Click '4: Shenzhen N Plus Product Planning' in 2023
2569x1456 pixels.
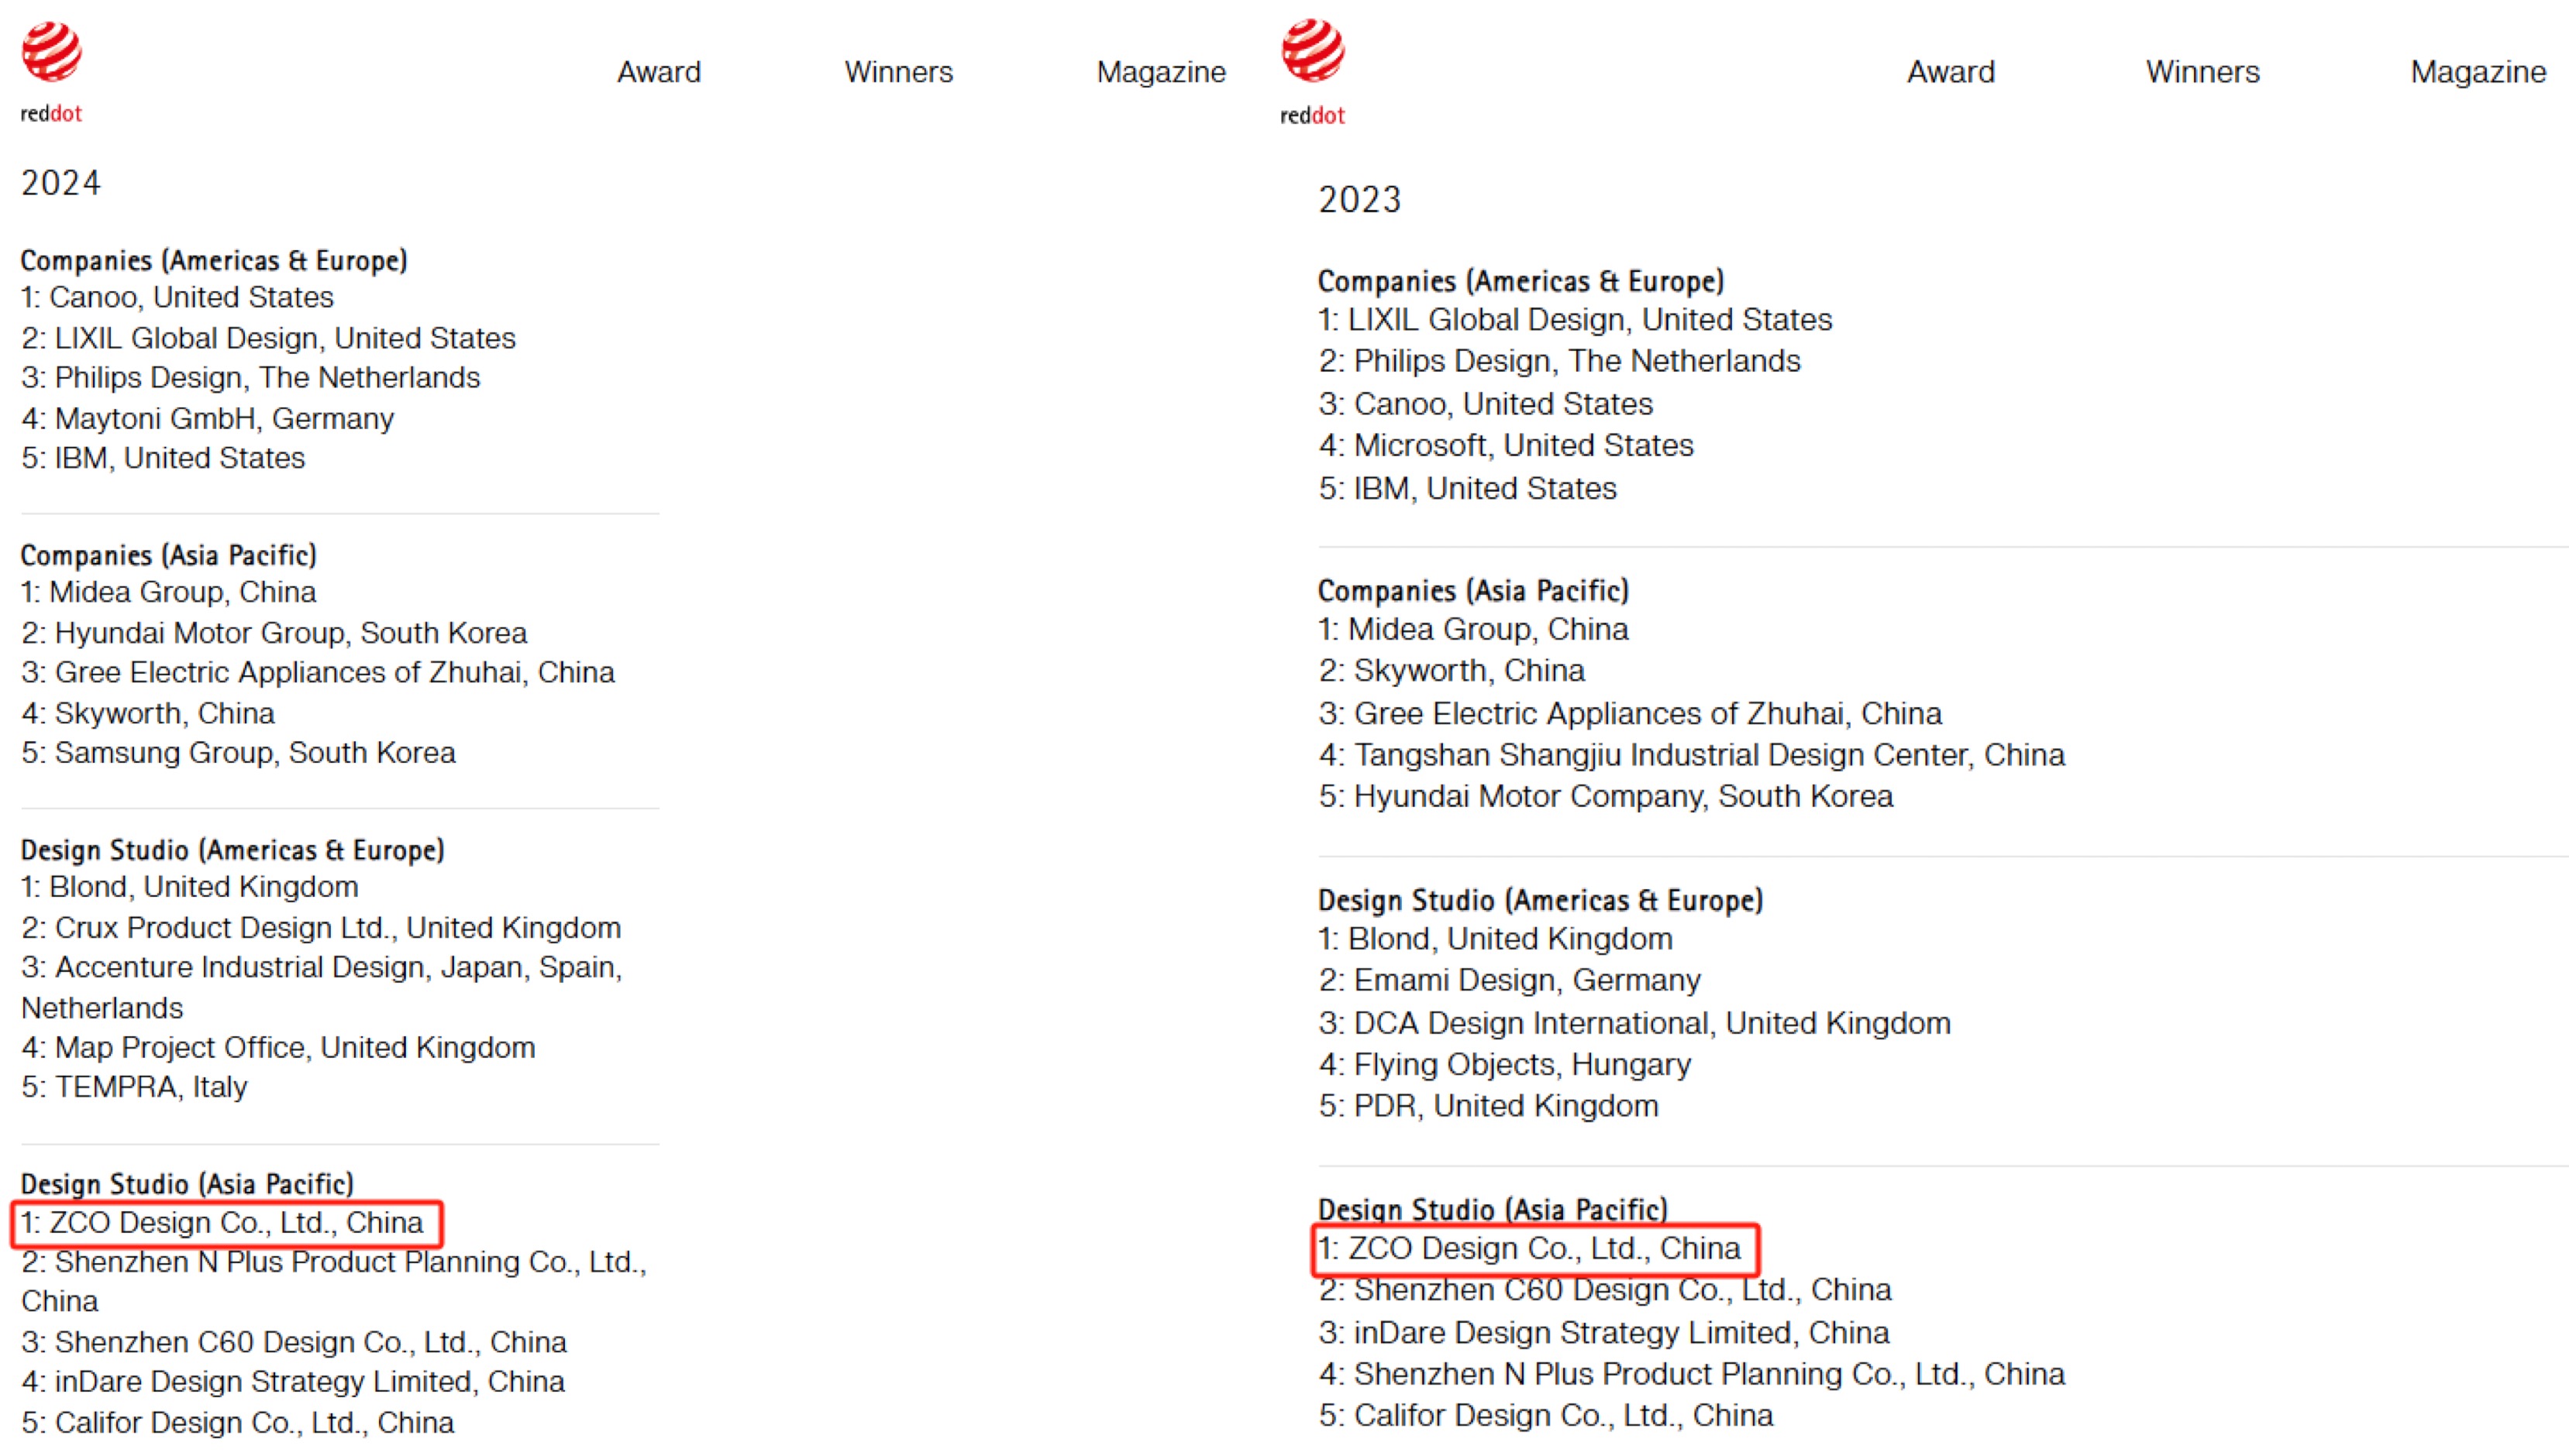pos(1692,1374)
